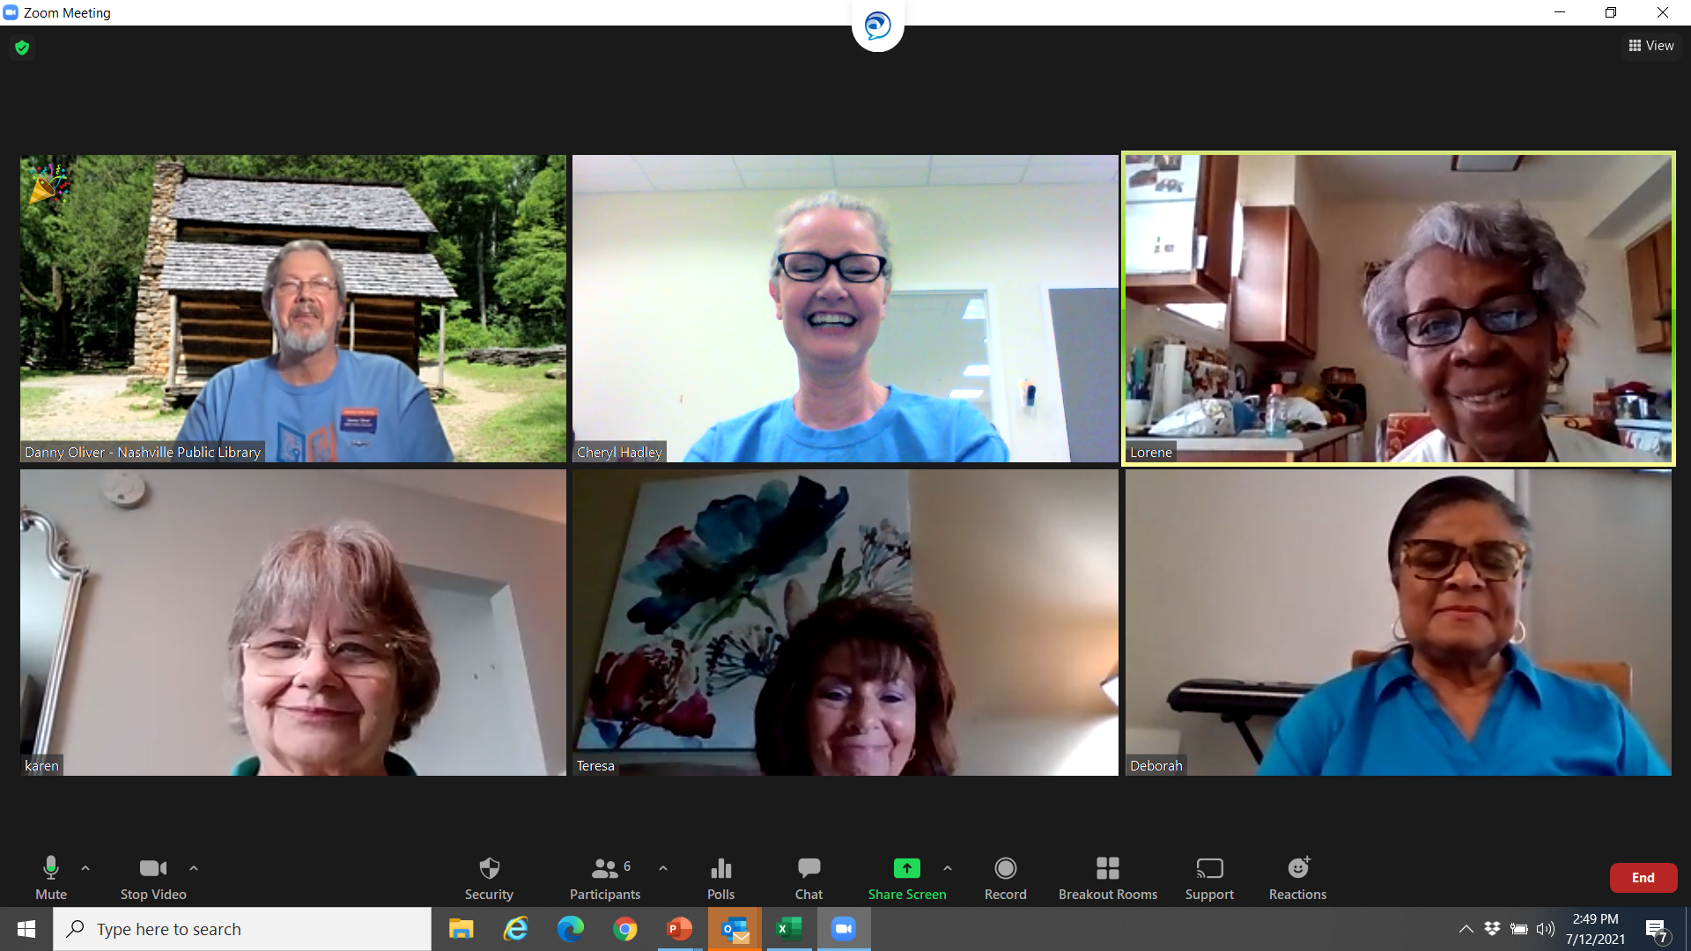Mute the microphone in Zoom

click(51, 878)
